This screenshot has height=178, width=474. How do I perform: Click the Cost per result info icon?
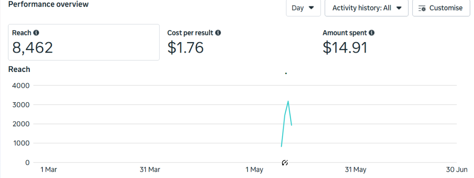pos(218,33)
